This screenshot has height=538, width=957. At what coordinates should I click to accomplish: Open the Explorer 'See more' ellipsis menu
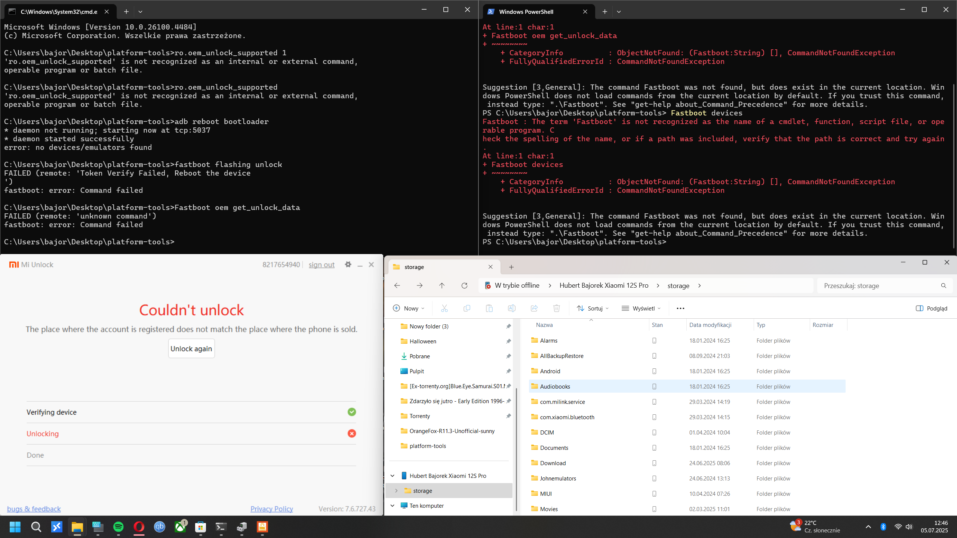point(680,308)
